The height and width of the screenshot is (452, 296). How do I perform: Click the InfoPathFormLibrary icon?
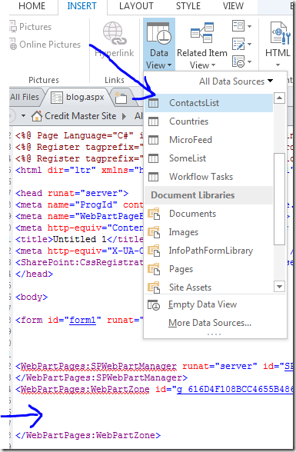(x=154, y=251)
